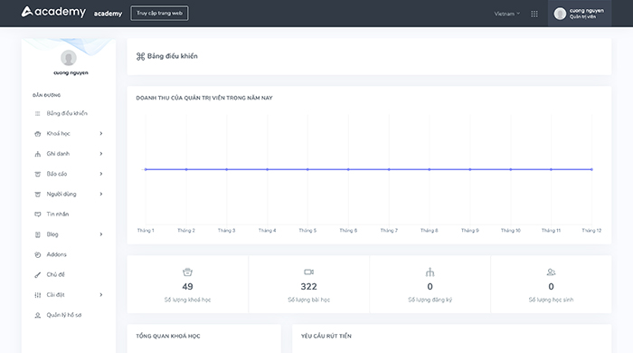Click the dashboard title command icon

point(140,56)
